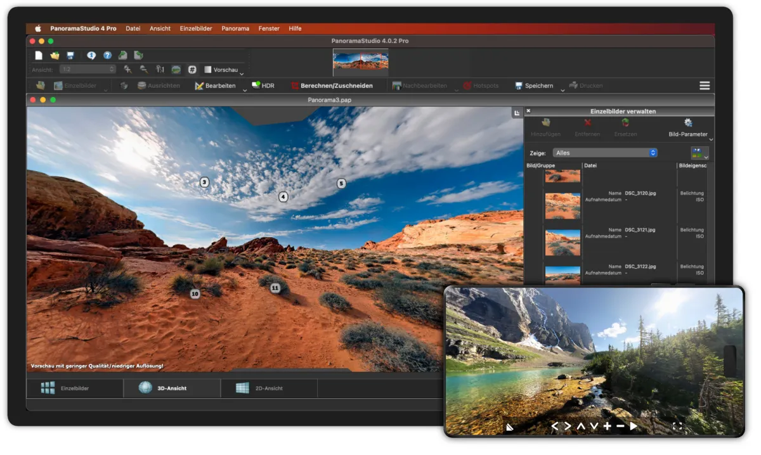This screenshot has height=455, width=761.
Task: Open the Panorama menu in the menu bar
Action: coord(235,29)
